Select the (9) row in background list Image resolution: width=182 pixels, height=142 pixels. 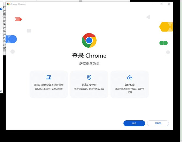click(4, 45)
